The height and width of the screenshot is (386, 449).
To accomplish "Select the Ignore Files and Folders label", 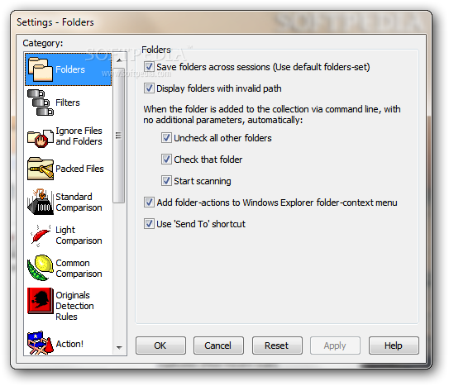I will [x=79, y=136].
